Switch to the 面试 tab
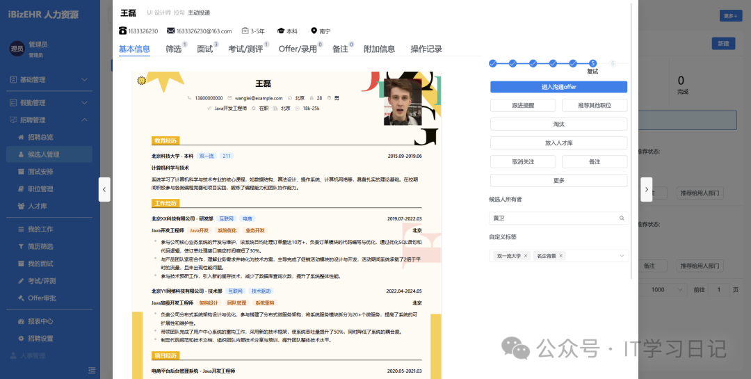The height and width of the screenshot is (379, 751). (204, 49)
